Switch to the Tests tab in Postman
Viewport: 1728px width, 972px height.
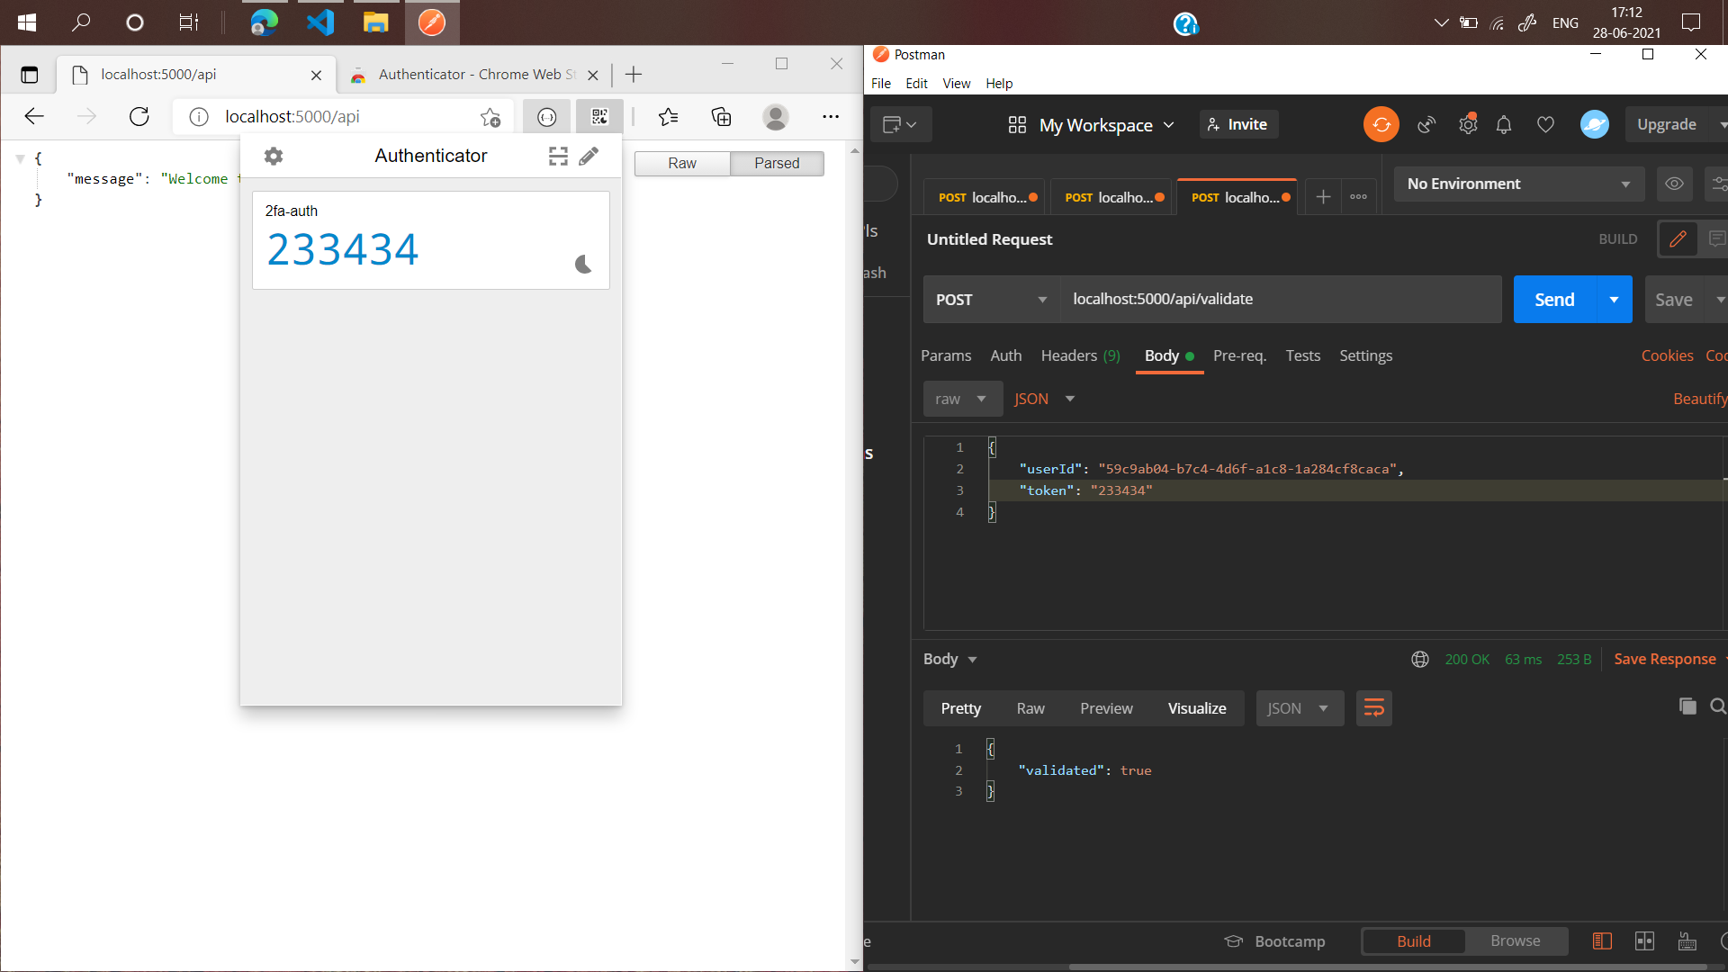coord(1302,355)
